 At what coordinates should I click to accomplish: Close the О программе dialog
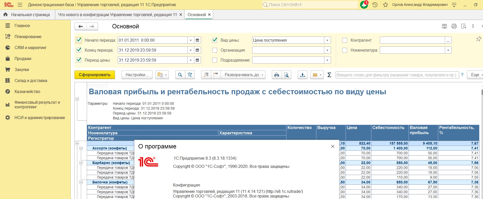(x=333, y=146)
